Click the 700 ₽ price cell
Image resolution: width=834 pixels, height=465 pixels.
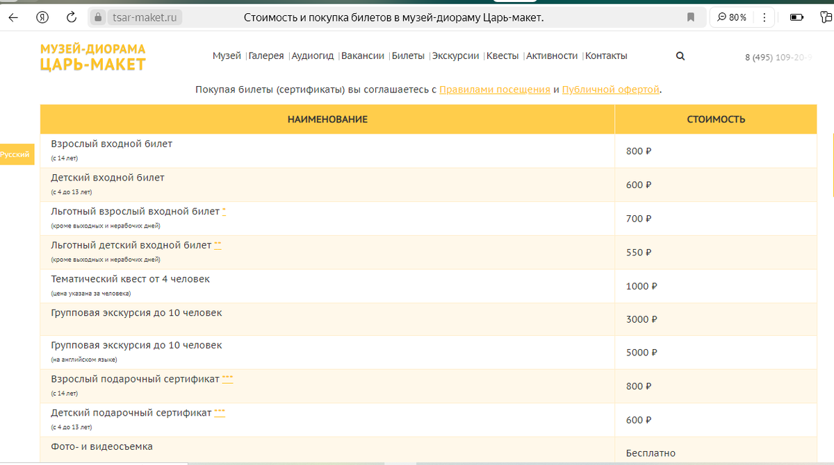tap(716, 219)
